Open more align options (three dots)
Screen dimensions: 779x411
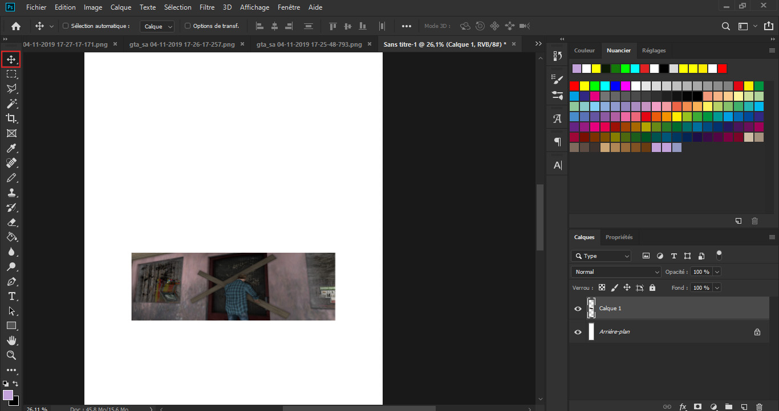pos(407,26)
